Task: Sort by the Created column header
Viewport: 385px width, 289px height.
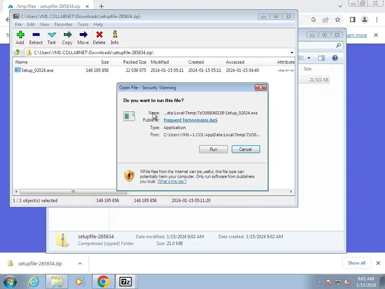Action: pos(205,62)
